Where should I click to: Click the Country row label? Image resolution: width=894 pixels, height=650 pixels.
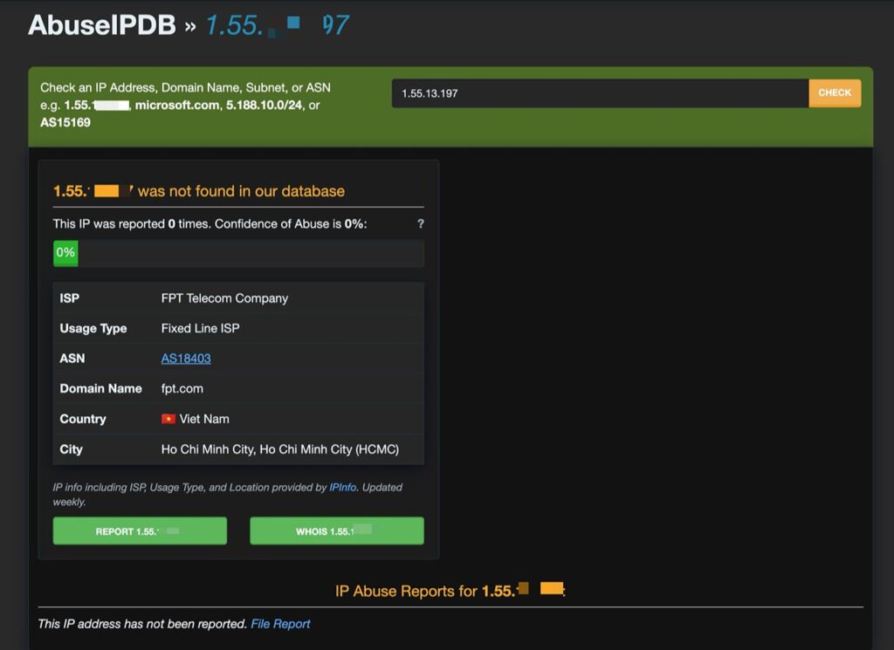point(83,419)
